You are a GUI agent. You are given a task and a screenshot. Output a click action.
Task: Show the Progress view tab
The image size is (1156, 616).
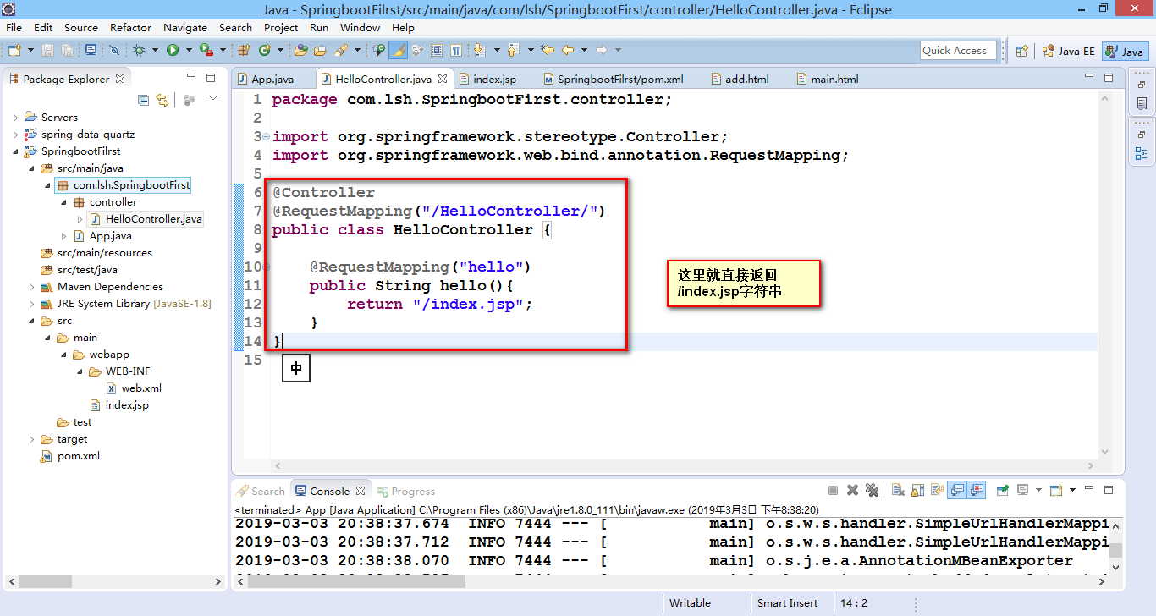[x=406, y=491]
